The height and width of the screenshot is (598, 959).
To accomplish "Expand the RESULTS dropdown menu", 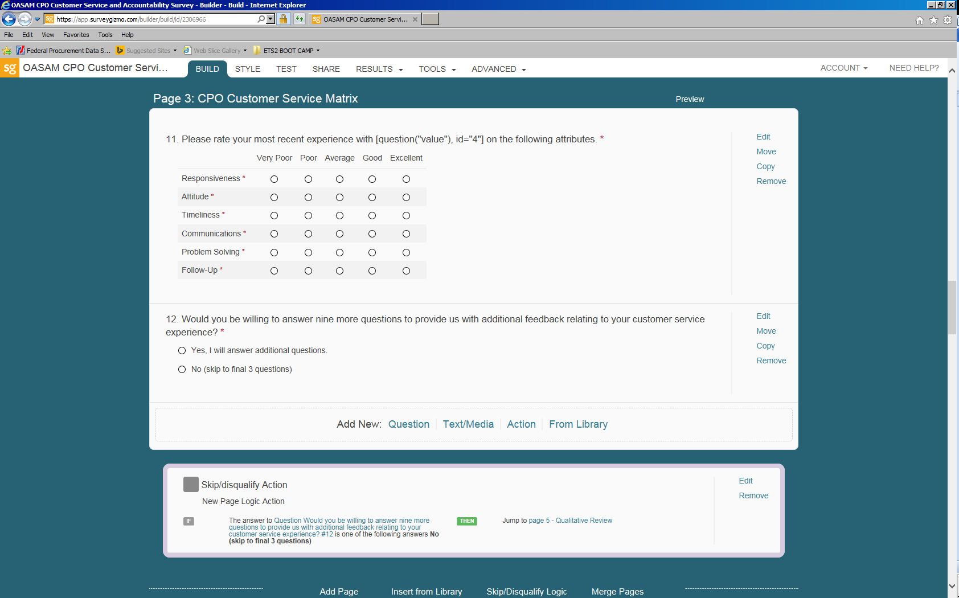I will [x=379, y=69].
